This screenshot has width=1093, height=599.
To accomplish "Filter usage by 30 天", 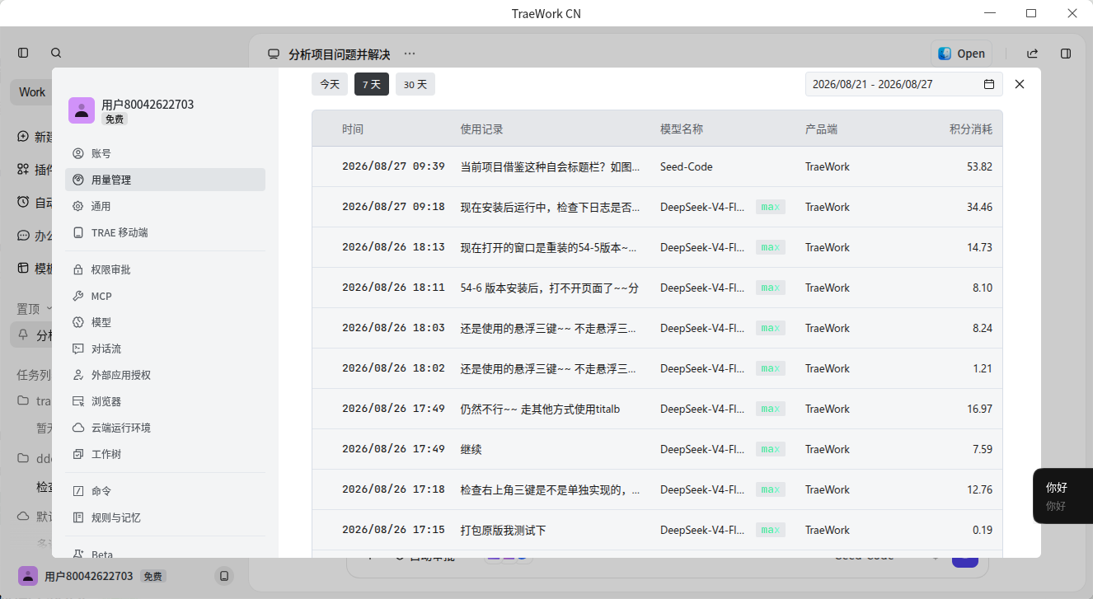I will click(415, 84).
